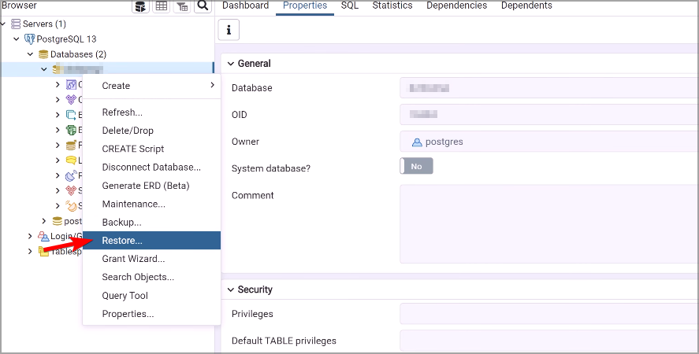699x354 pixels.
Task: Click the View Data table toolbar icon
Action: (162, 6)
